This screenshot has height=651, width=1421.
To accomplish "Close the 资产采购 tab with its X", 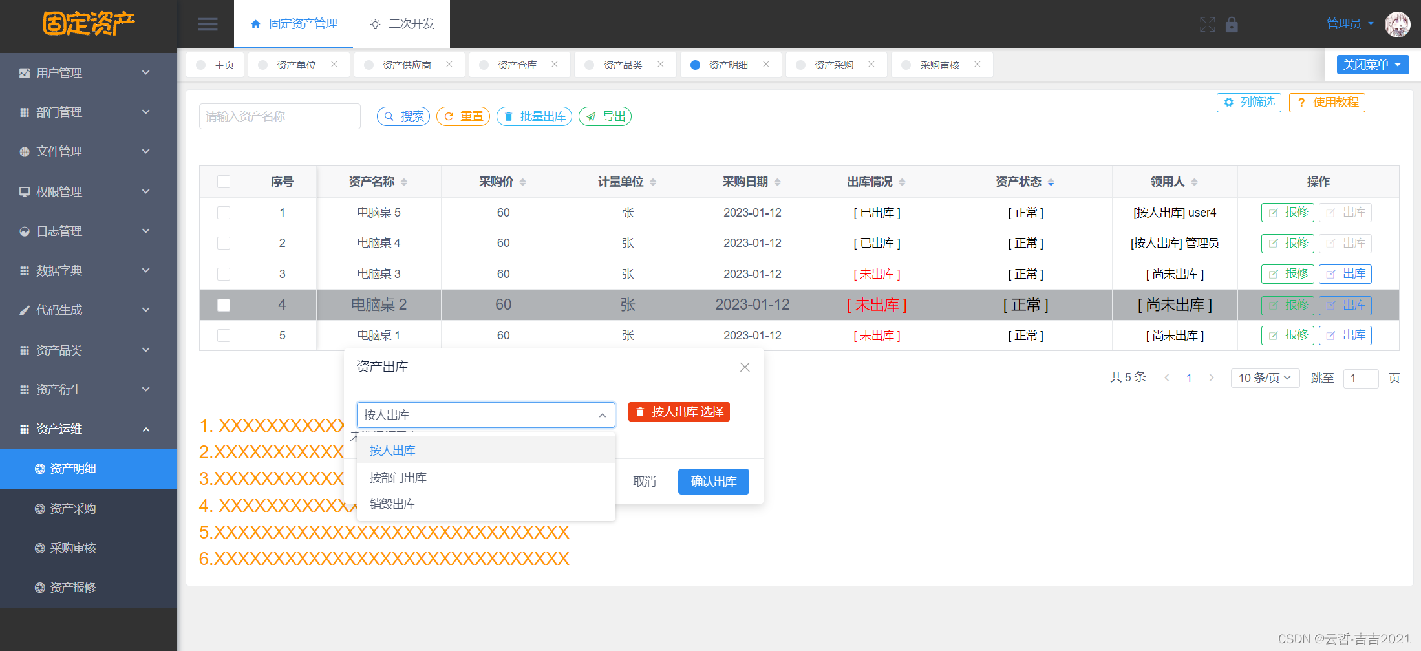I will tap(871, 64).
